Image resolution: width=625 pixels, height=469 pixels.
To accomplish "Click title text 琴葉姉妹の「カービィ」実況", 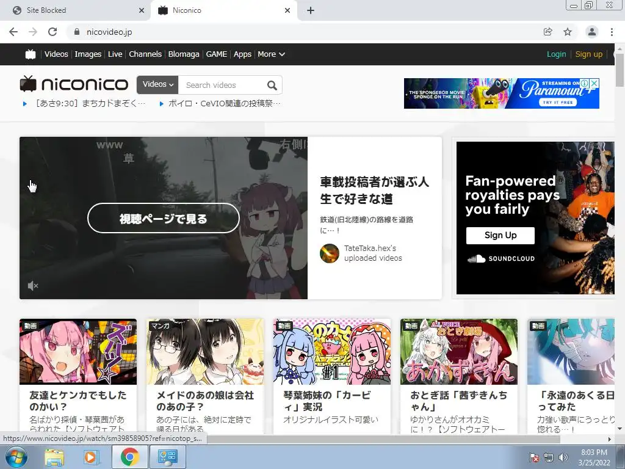I will point(327,401).
